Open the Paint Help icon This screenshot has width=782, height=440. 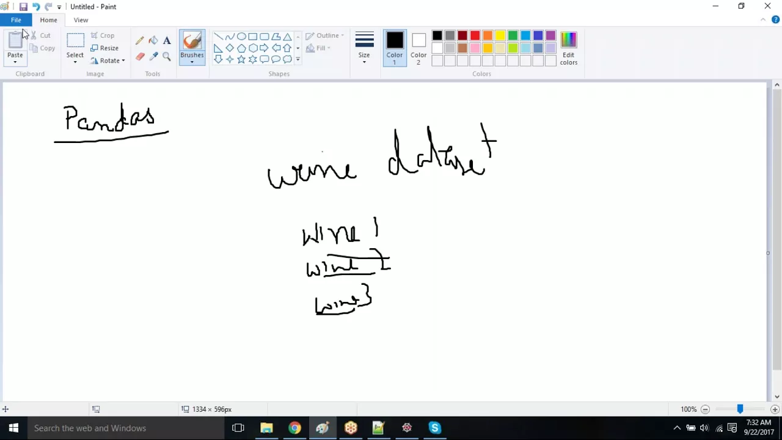pos(775,20)
